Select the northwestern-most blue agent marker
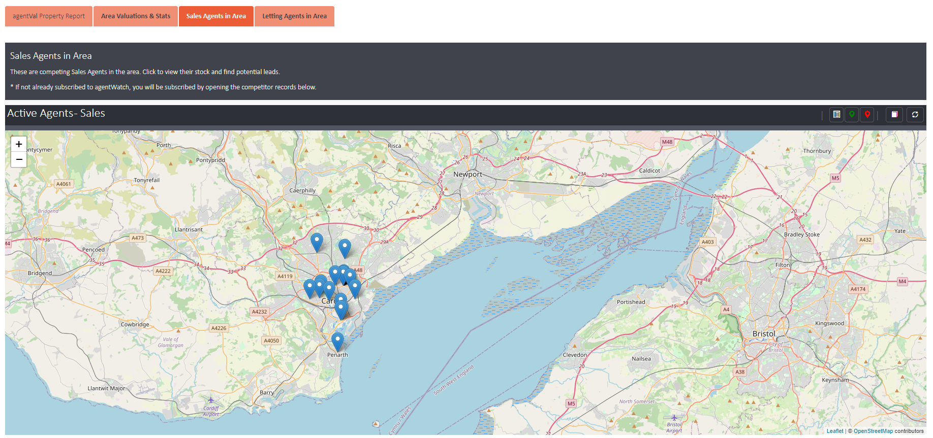933x438 pixels. [x=317, y=241]
